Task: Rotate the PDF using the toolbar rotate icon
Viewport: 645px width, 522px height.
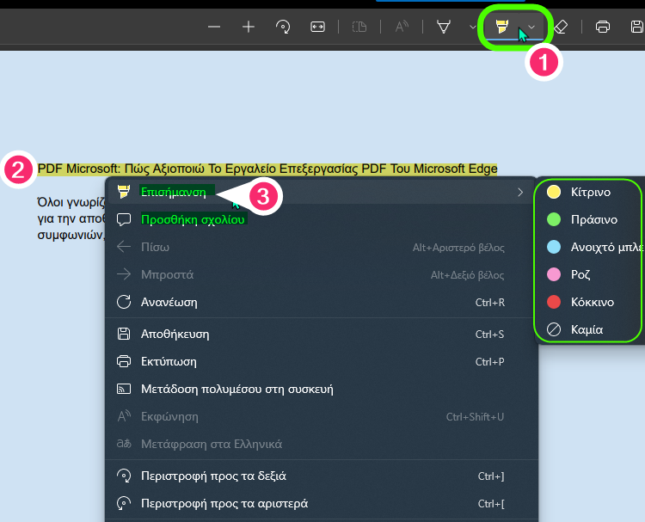Action: point(283,27)
